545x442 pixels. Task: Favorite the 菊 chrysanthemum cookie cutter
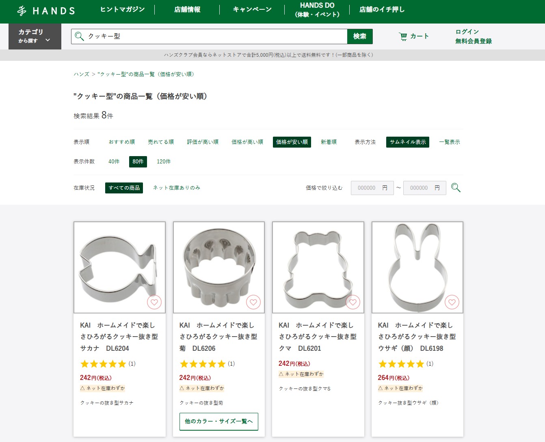click(x=253, y=302)
